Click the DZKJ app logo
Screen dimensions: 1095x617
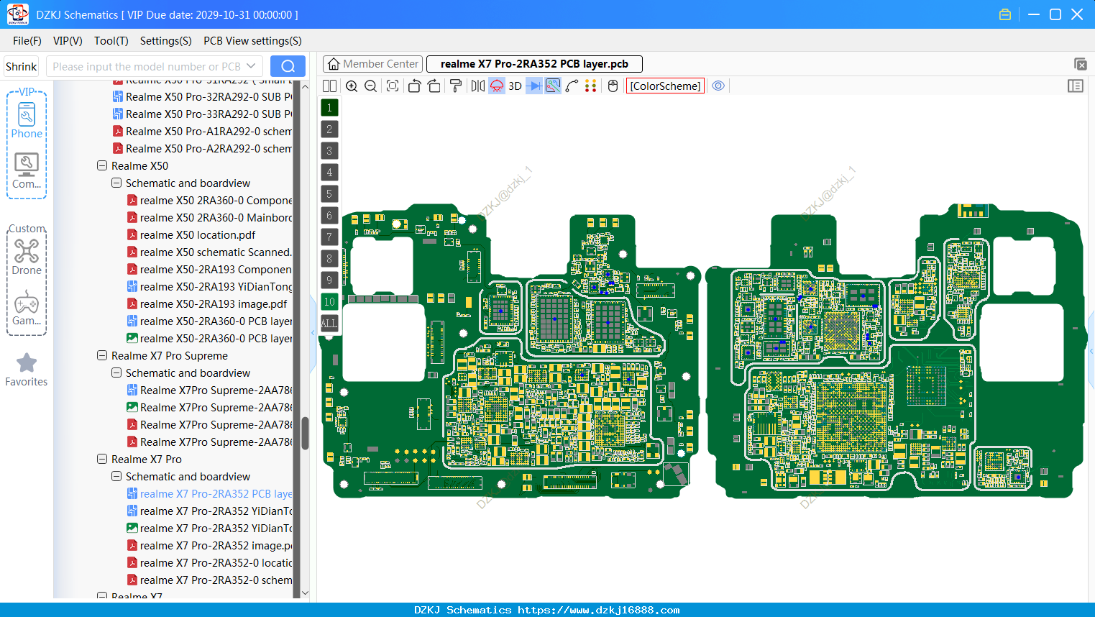click(17, 14)
